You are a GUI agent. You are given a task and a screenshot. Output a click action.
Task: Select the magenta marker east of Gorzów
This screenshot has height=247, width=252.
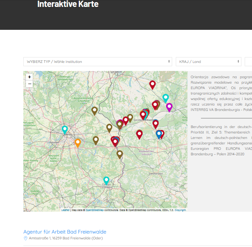point(169,107)
